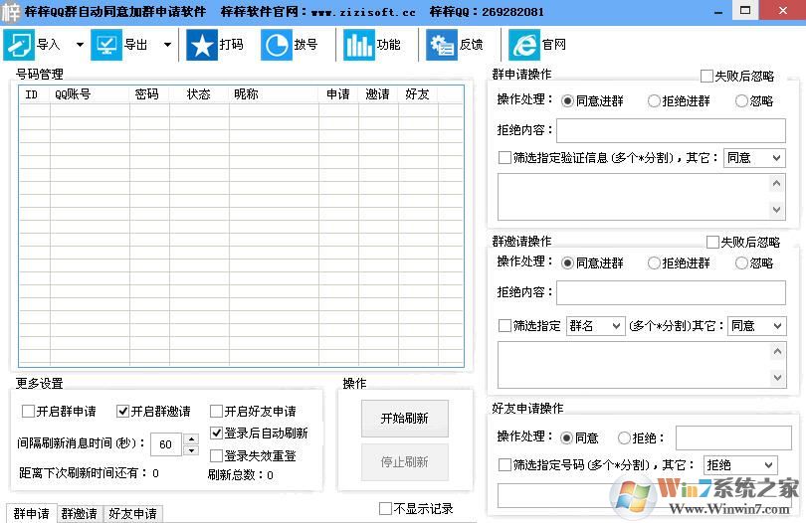Click the 邀请 column header
The height and width of the screenshot is (523, 806).
click(378, 94)
